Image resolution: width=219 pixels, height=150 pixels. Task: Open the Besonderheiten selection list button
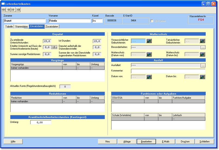tap(203, 47)
